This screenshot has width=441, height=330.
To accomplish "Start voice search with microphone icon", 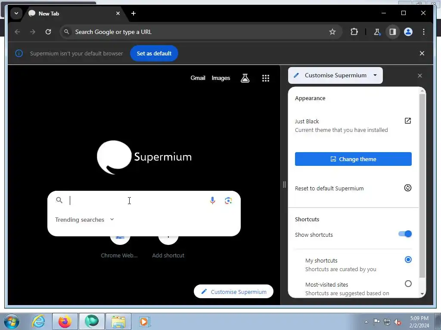I will point(212,200).
